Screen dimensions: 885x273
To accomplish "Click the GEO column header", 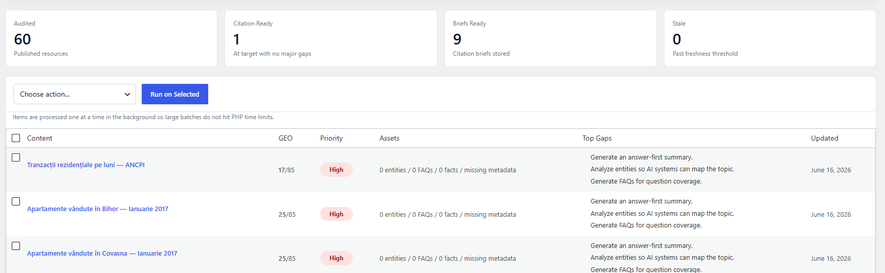I will pyautogui.click(x=285, y=138).
